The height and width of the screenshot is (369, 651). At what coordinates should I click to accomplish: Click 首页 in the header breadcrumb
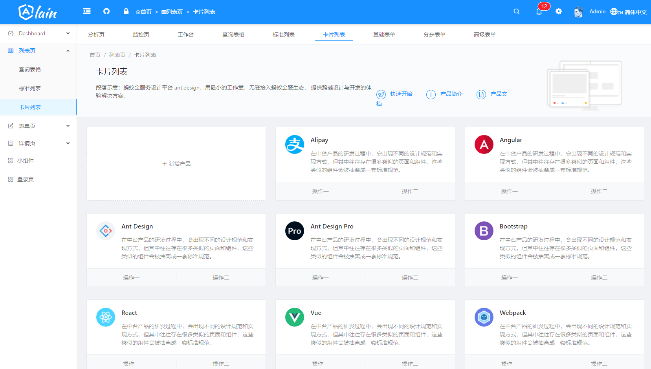click(x=144, y=12)
